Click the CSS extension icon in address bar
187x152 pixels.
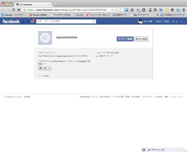coord(112,10)
